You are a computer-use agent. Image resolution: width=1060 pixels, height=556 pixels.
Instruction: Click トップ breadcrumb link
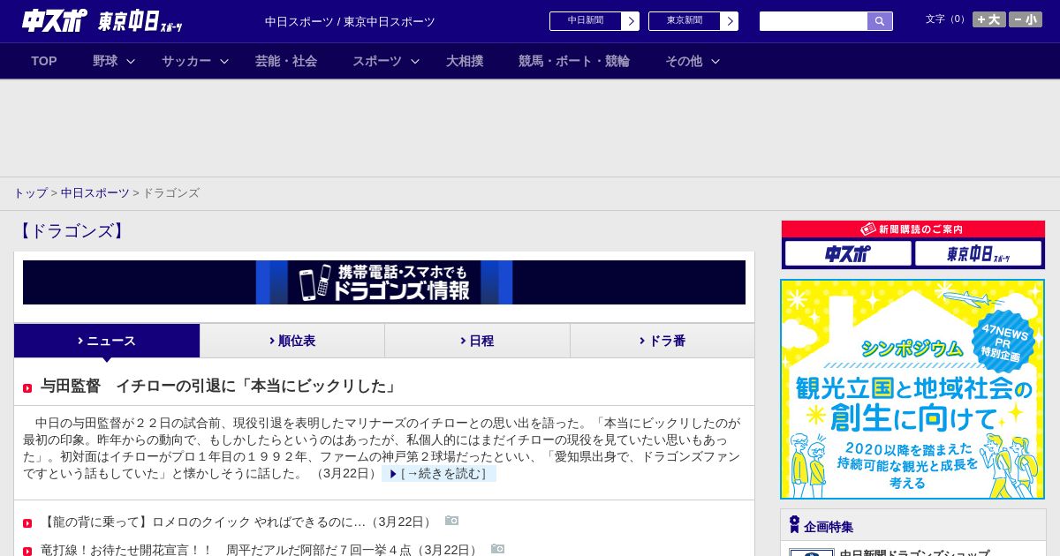(30, 193)
